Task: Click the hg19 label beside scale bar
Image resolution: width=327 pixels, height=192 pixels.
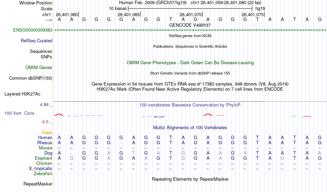Action: point(260,9)
